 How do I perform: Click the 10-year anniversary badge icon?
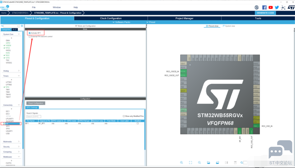(x=257, y=7)
